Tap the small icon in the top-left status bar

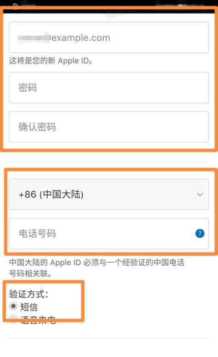[x=16, y=6]
